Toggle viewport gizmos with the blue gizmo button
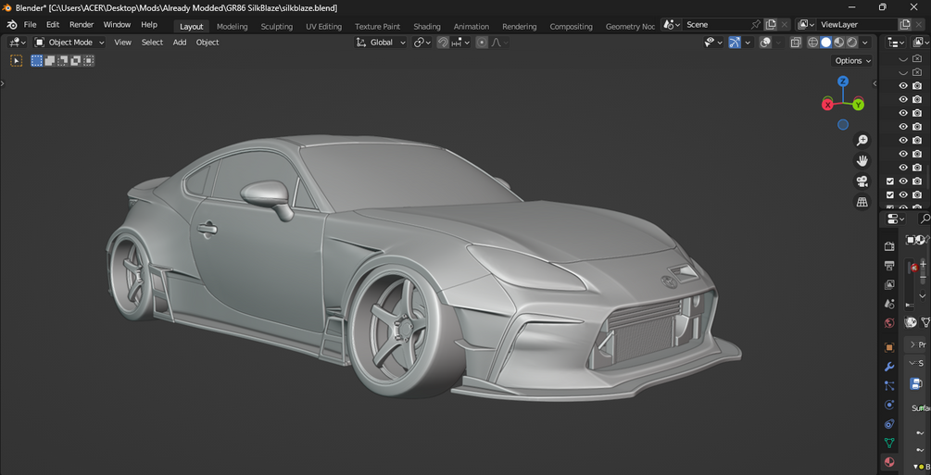The width and height of the screenshot is (931, 475). (x=735, y=43)
